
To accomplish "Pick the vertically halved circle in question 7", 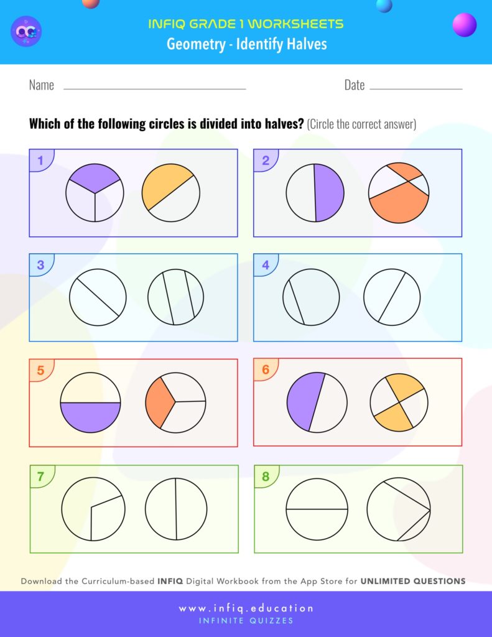I will coord(175,509).
